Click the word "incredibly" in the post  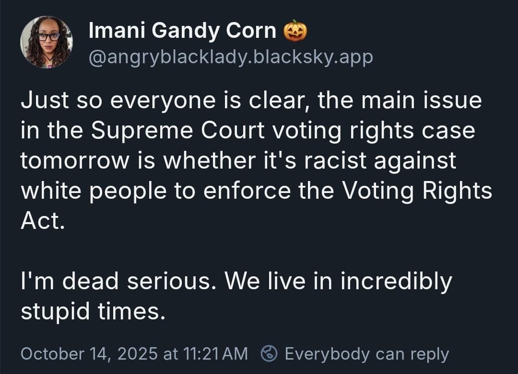(396, 282)
